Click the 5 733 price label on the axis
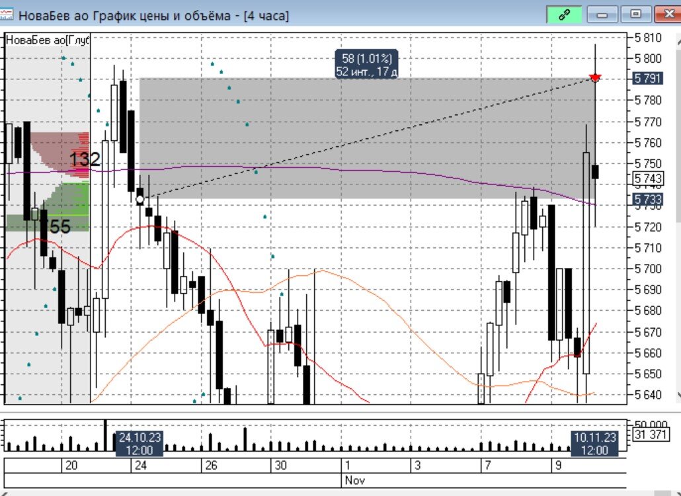 click(x=647, y=199)
